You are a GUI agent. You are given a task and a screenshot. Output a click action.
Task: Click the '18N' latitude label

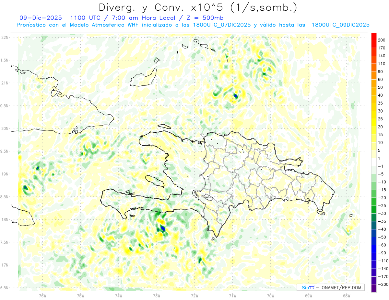[5, 219]
